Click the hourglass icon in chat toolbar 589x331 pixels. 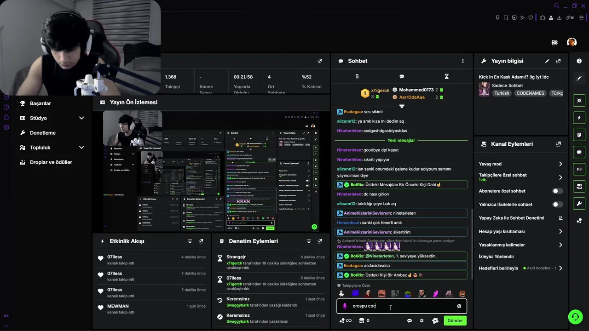[446, 76]
